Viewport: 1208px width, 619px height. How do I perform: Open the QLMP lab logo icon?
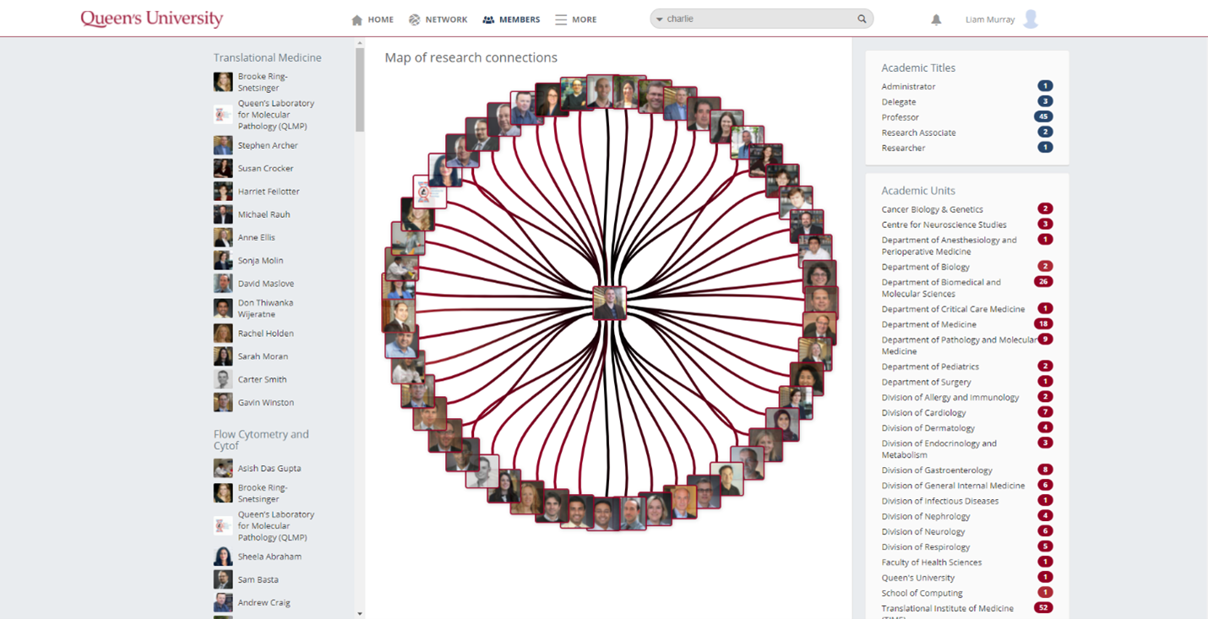(x=223, y=115)
